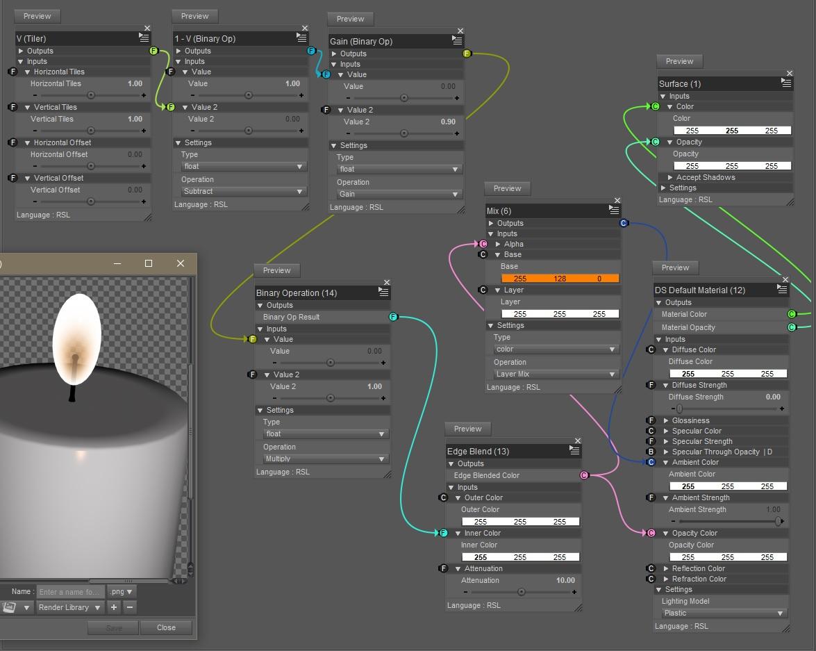
Task: Click the Close button in render window
Action: [166, 627]
